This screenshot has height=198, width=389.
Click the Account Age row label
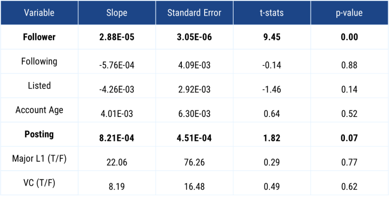39,110
